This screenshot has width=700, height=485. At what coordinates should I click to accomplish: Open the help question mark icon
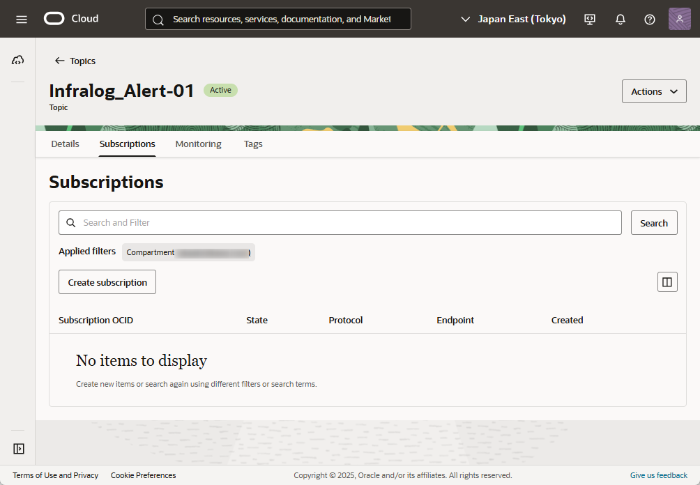tap(649, 20)
